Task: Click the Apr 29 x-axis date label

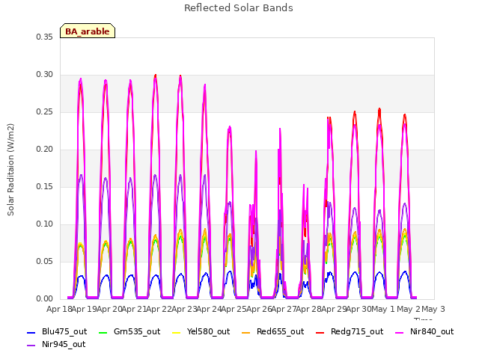Action: pos(334,310)
